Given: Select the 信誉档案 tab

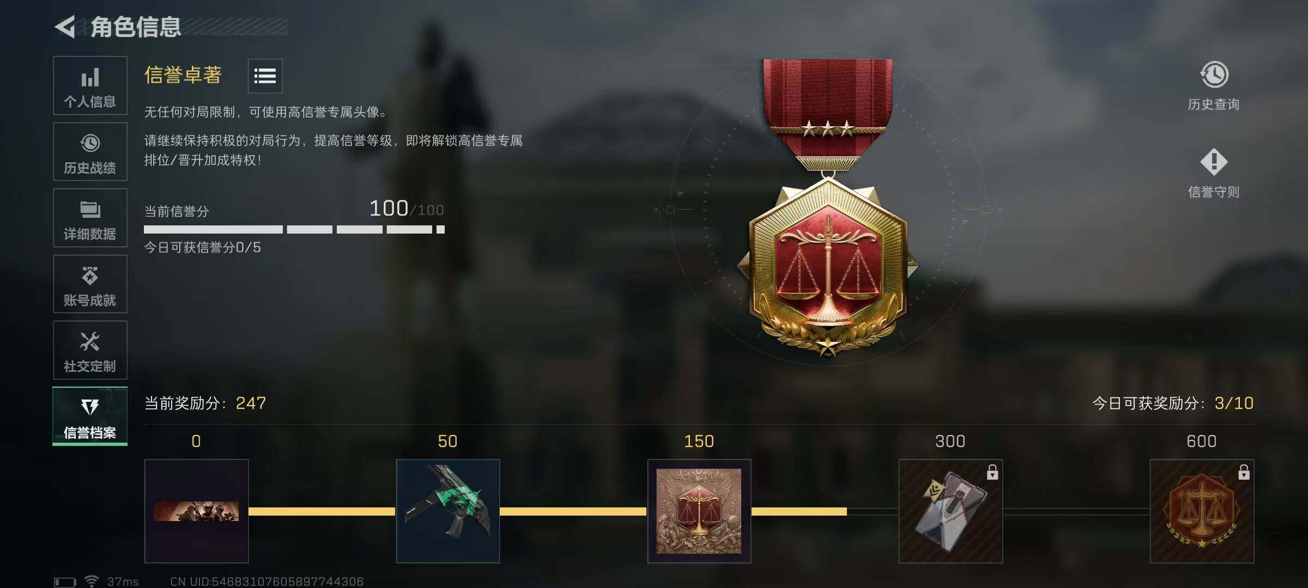Looking at the screenshot, I should [x=90, y=416].
